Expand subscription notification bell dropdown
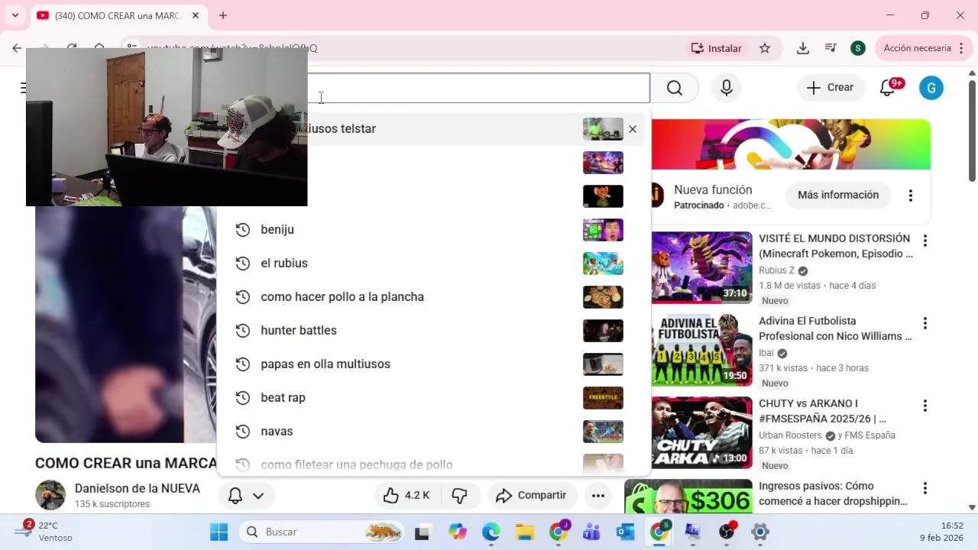 click(x=247, y=496)
